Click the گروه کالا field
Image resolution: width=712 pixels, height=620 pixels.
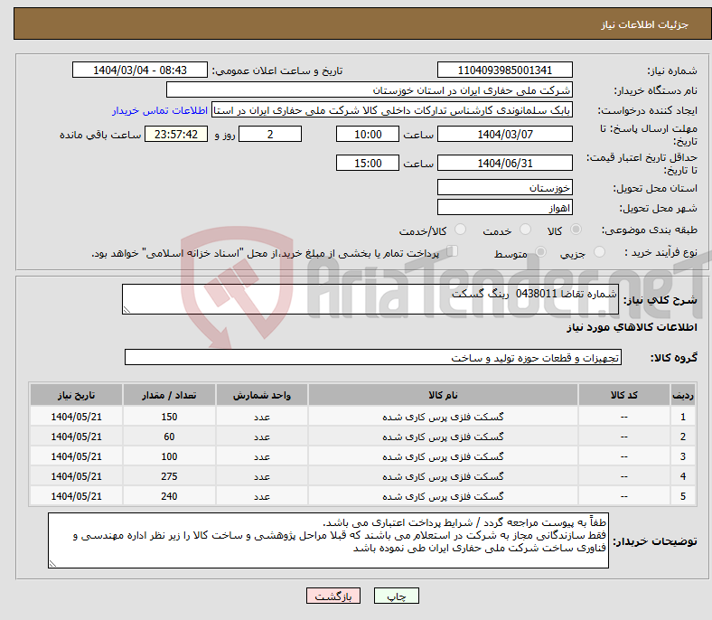pos(373,358)
